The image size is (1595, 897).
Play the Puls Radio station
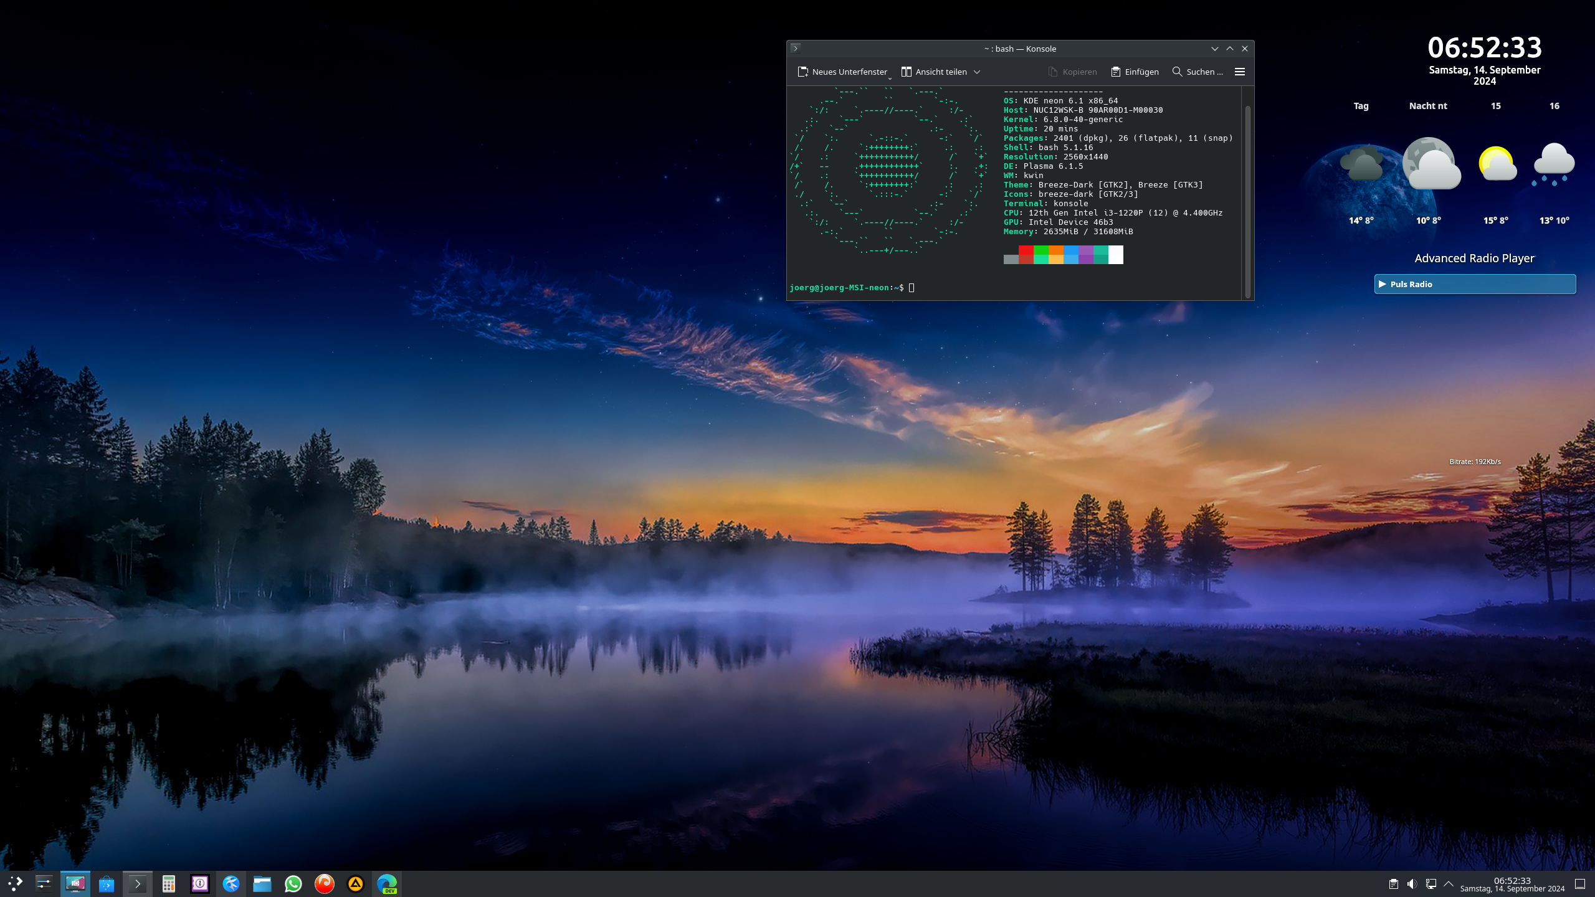(x=1475, y=284)
